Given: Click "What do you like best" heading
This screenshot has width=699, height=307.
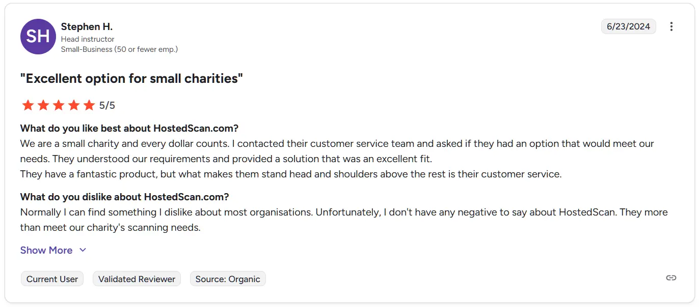Looking at the screenshot, I should point(129,128).
